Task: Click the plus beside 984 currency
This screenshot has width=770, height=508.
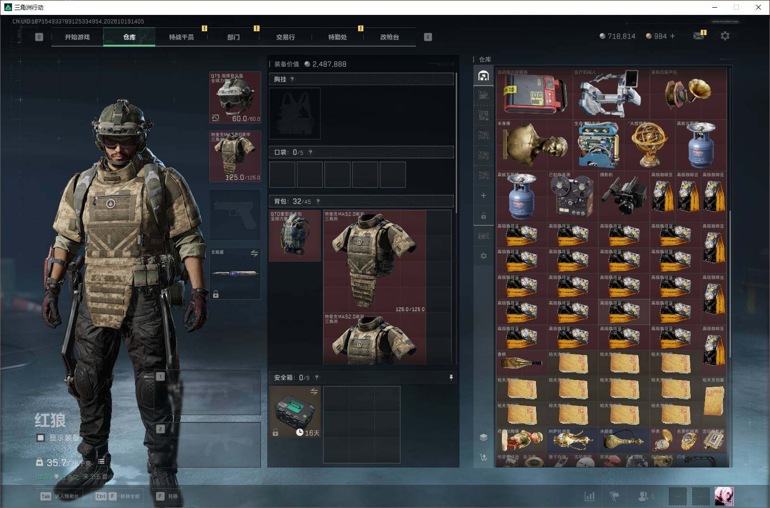Action: (672, 36)
